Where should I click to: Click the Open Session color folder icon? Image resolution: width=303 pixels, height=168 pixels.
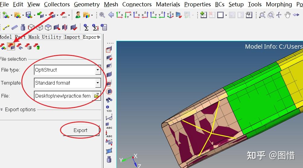click(x=87, y=15)
